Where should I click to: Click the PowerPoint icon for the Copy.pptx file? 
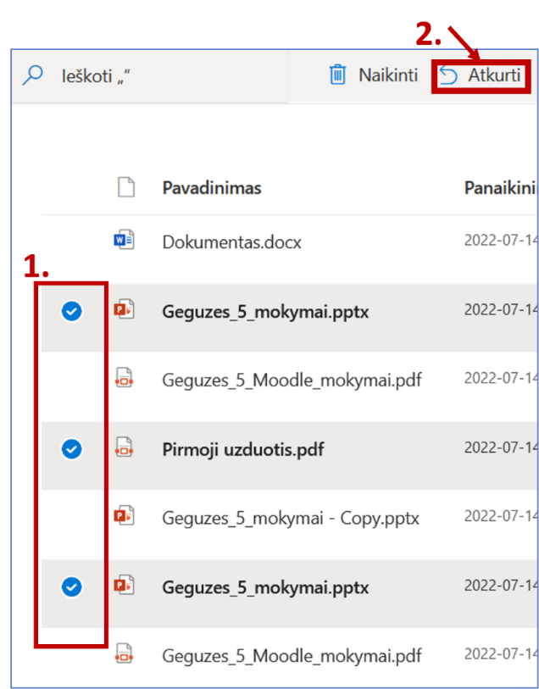125,517
